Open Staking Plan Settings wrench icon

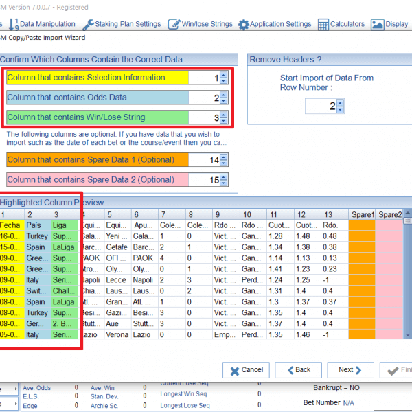click(88, 25)
